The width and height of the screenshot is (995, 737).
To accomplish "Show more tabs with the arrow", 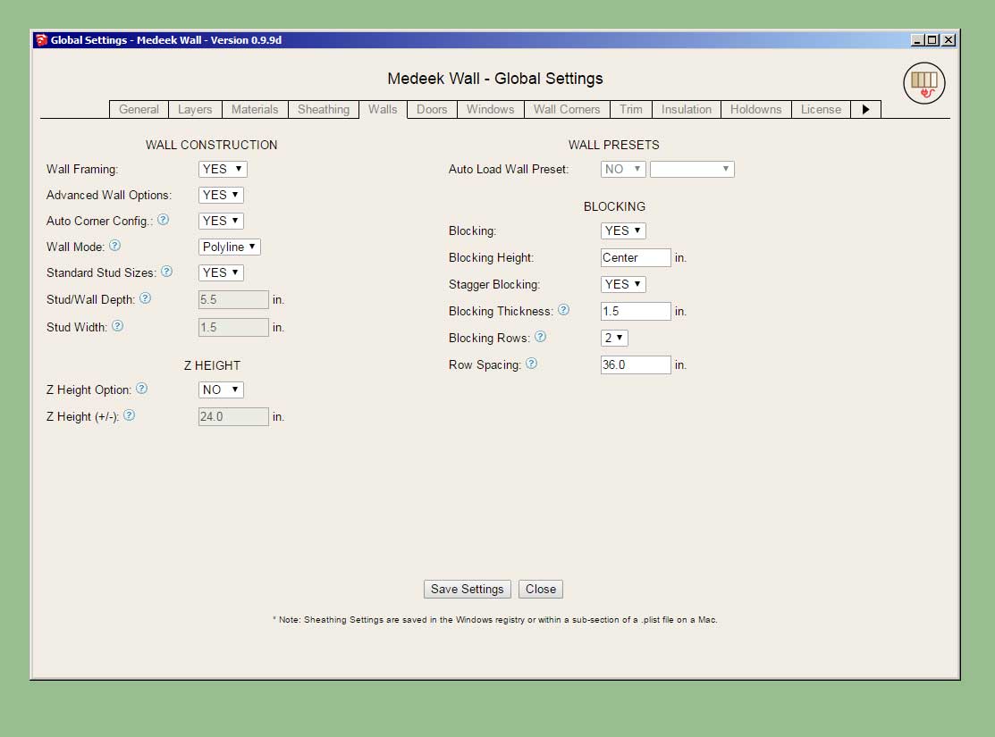I will tap(865, 109).
